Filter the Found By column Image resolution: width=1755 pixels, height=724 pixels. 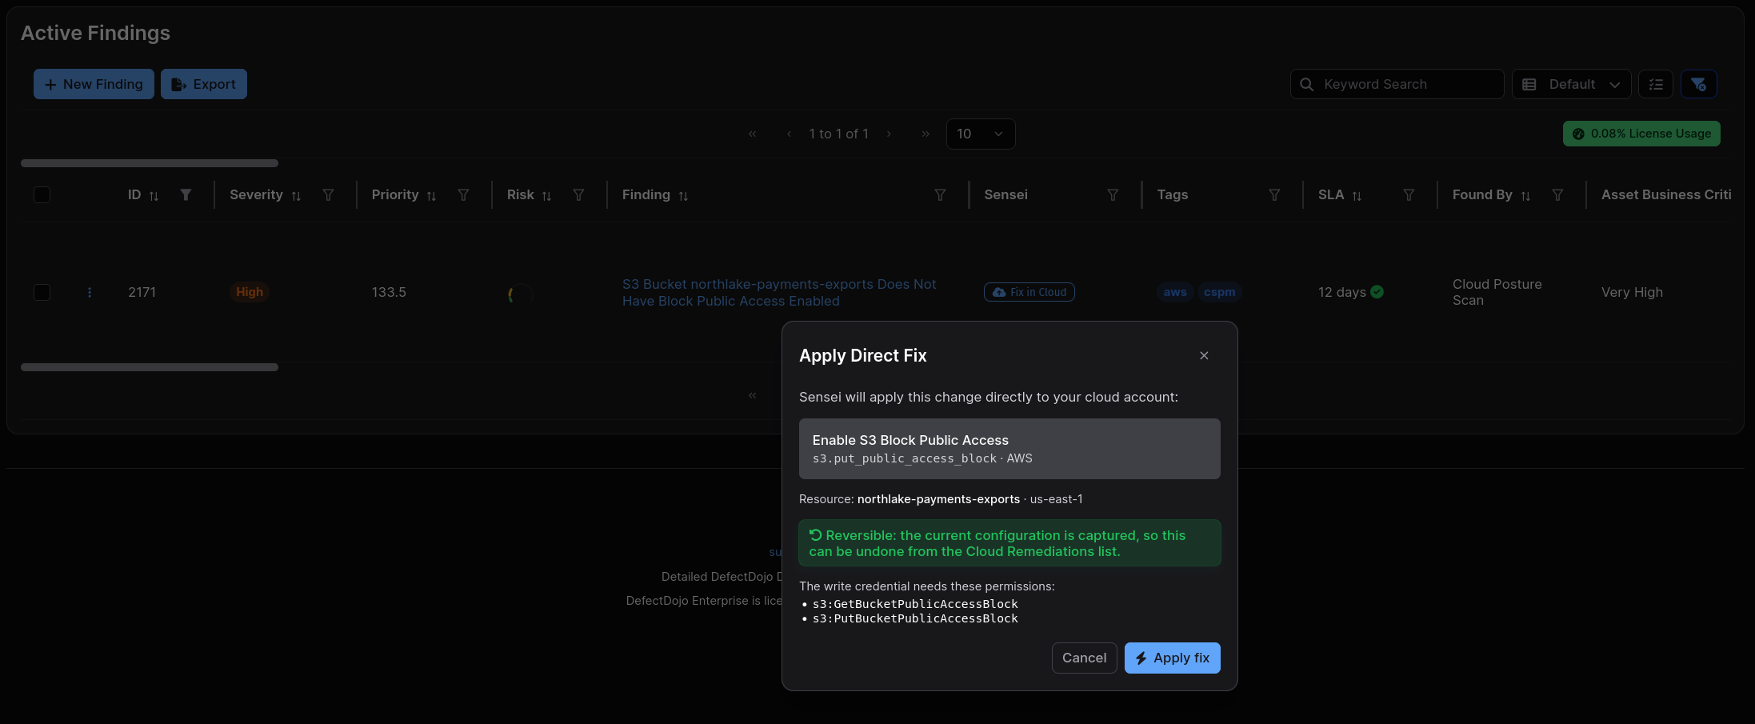click(1557, 194)
